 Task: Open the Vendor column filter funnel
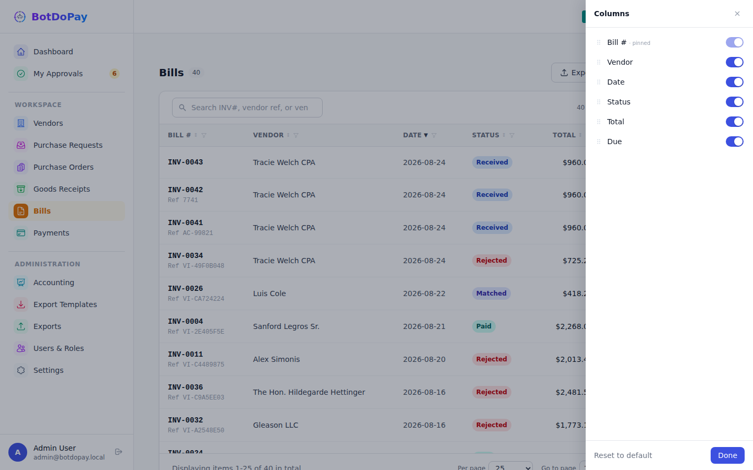[x=296, y=135]
